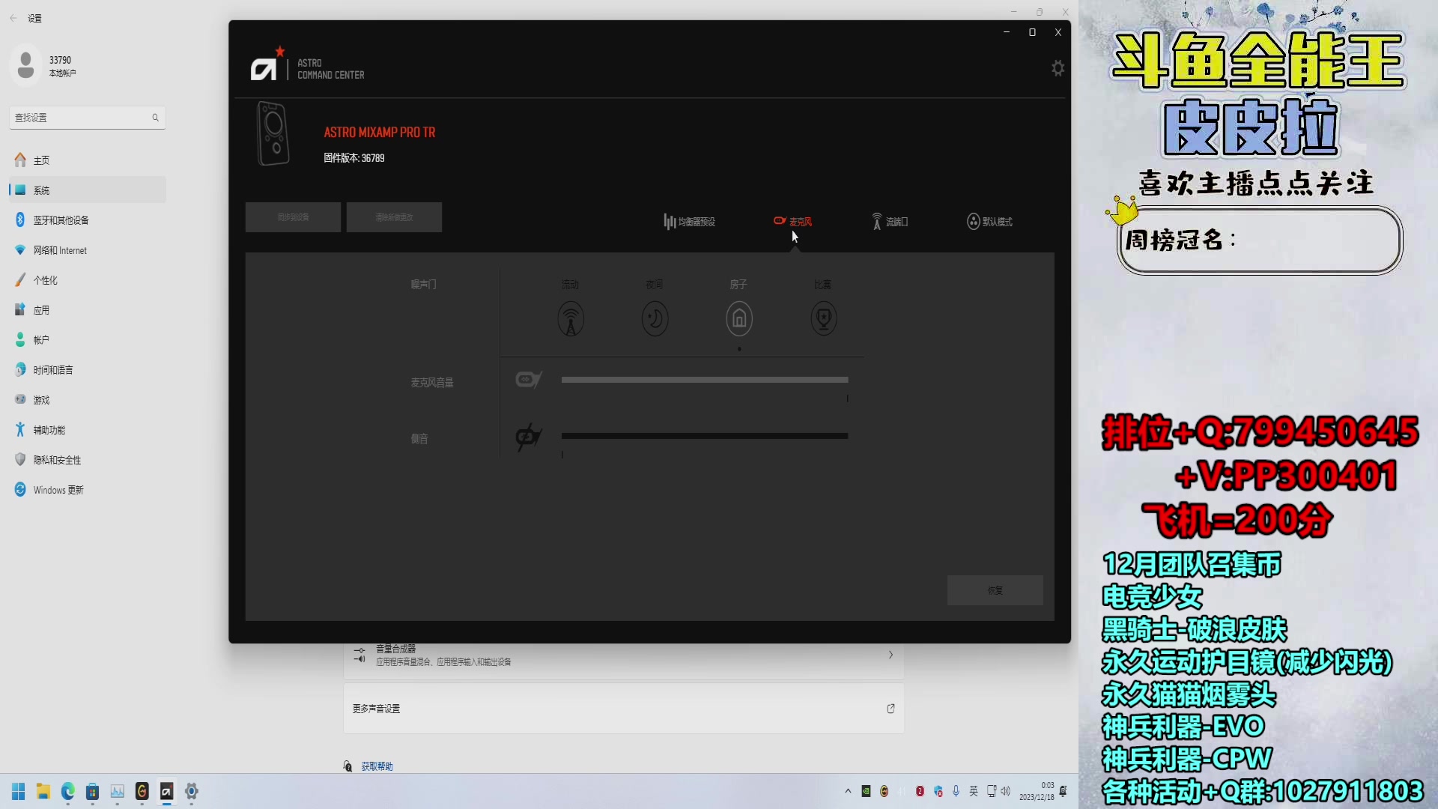Click the 查找设置 search settings field
1438x809 pixels.
pos(82,118)
